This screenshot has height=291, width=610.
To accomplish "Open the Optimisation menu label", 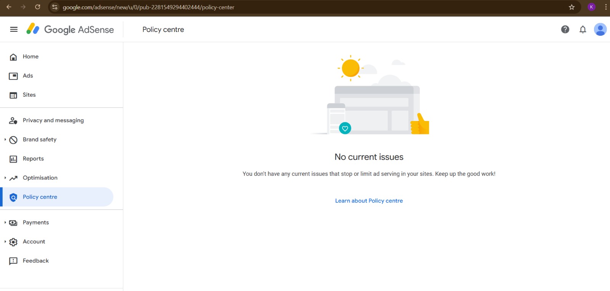I will (40, 178).
